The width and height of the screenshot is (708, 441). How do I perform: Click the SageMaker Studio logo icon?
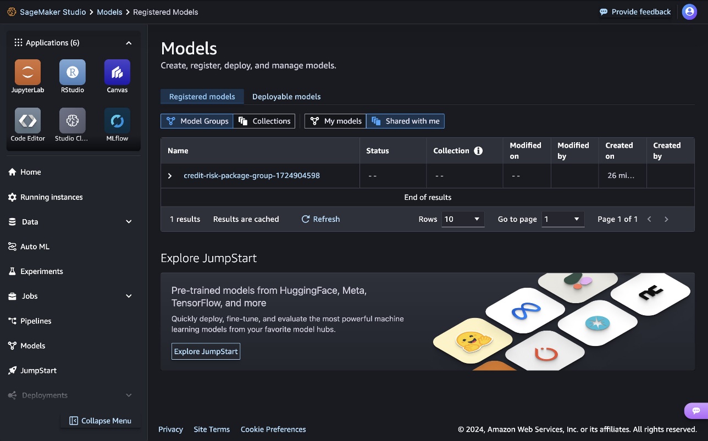12,12
